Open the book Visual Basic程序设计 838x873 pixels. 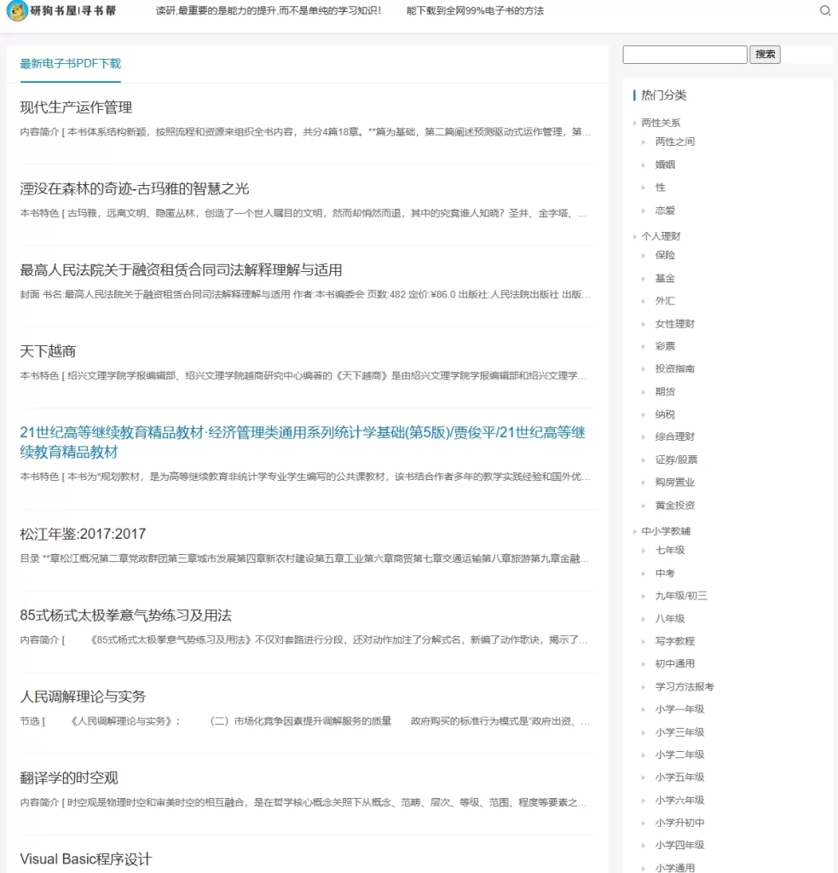(x=85, y=859)
